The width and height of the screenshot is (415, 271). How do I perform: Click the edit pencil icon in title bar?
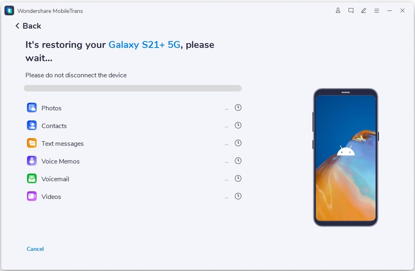coord(364,10)
